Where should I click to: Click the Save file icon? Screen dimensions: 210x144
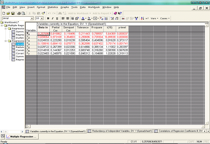click(x=13, y=13)
